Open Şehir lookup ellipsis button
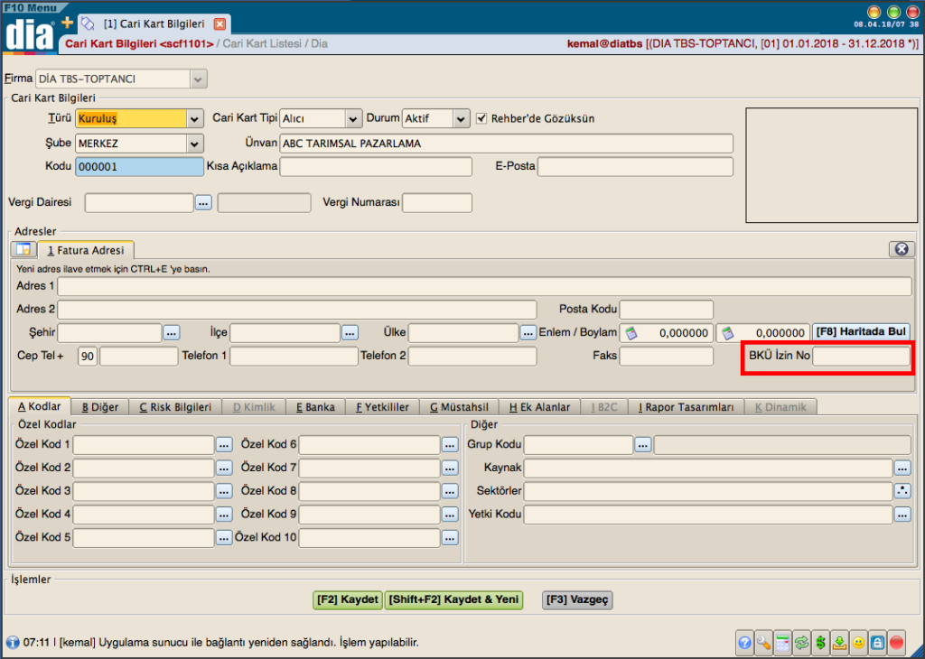Screen dimensions: 925x659 pyautogui.click(x=172, y=333)
